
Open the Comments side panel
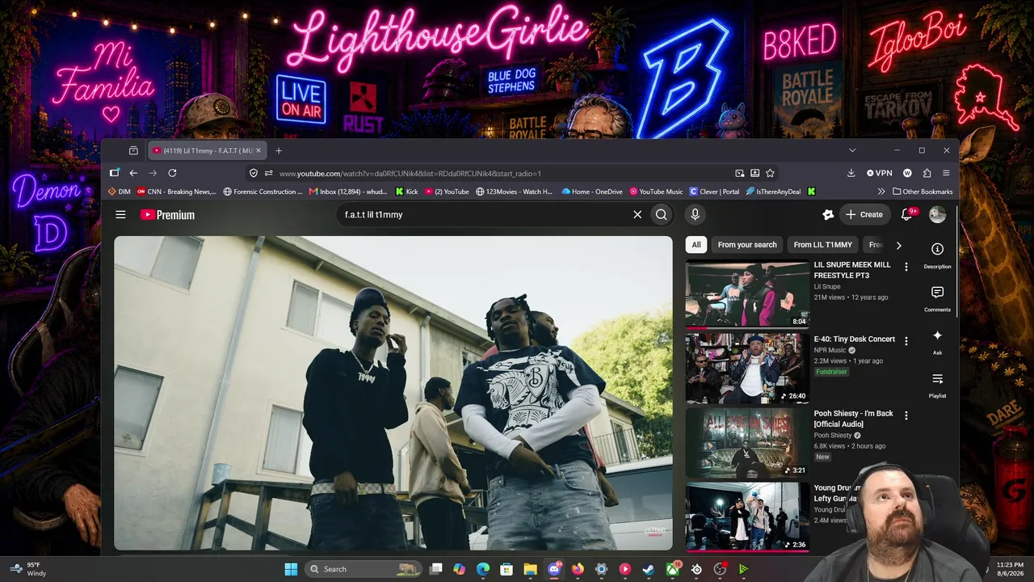point(937,297)
